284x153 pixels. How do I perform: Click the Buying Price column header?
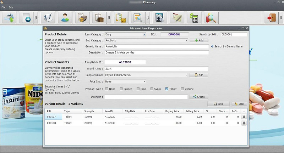coord(173,111)
